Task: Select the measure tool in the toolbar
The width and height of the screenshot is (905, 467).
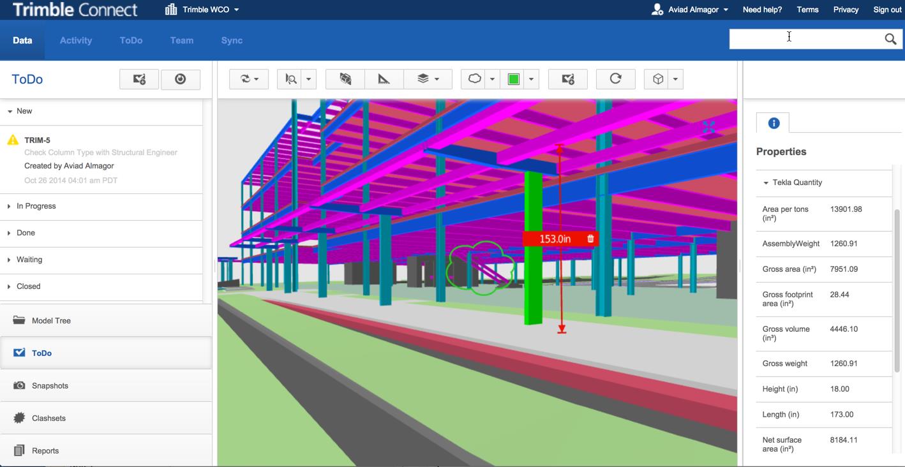Action: pyautogui.click(x=384, y=78)
